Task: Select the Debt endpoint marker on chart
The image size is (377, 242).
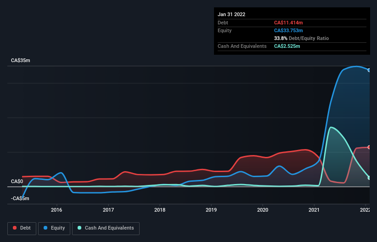Action: pos(369,147)
